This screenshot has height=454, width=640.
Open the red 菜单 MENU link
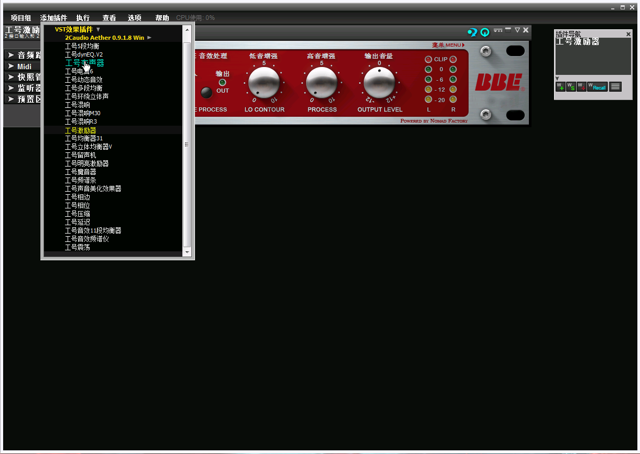pyautogui.click(x=448, y=45)
